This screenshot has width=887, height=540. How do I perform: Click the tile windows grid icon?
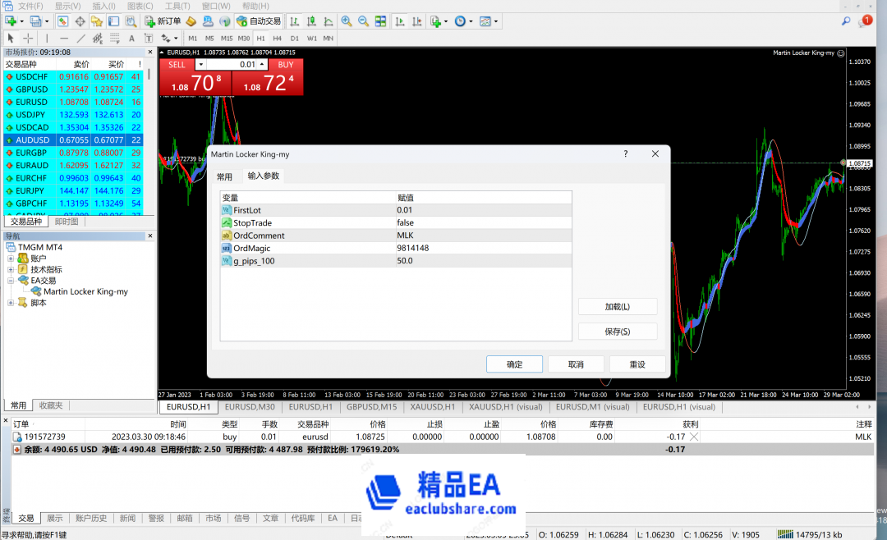pos(379,21)
